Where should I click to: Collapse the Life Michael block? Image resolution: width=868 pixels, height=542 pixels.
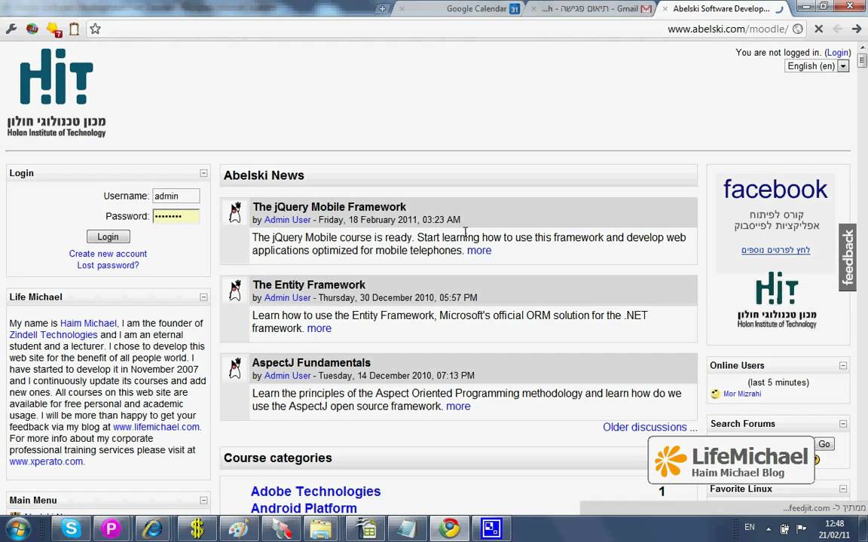203,297
